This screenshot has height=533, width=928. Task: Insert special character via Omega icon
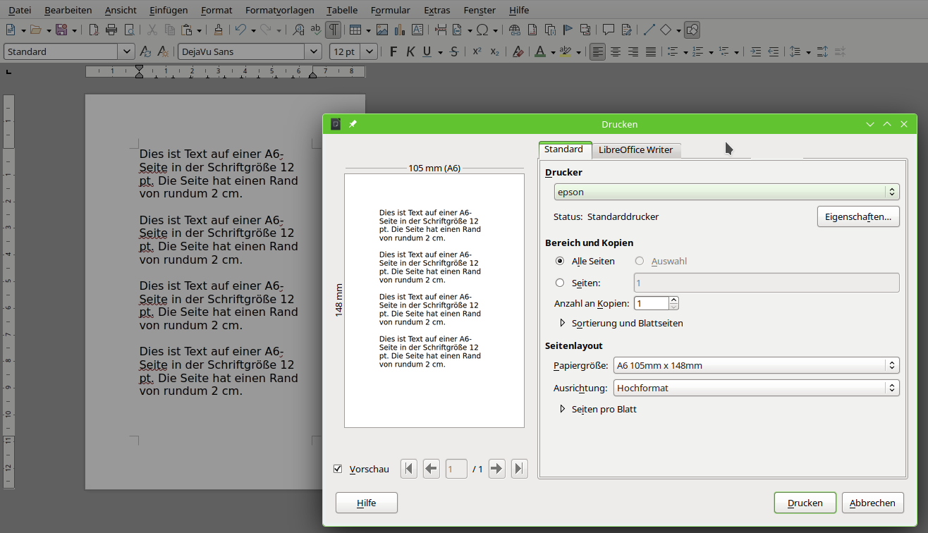[482, 30]
